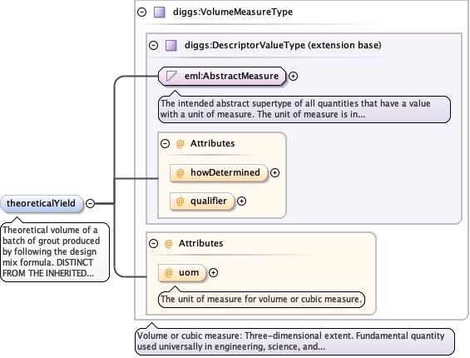Click the diggs:VolumeMeasureType title text
Image resolution: width=470 pixels, height=358 pixels.
[233, 12]
